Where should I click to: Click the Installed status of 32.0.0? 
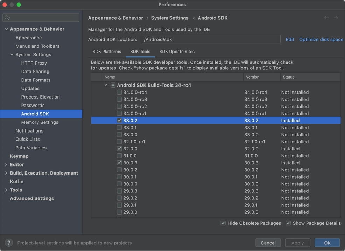click(290, 149)
